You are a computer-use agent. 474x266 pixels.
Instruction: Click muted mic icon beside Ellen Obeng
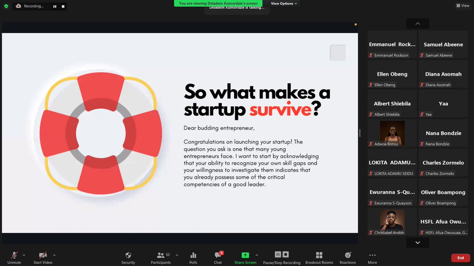[371, 85]
